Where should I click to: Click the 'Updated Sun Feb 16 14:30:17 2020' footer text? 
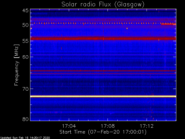point(25,138)
